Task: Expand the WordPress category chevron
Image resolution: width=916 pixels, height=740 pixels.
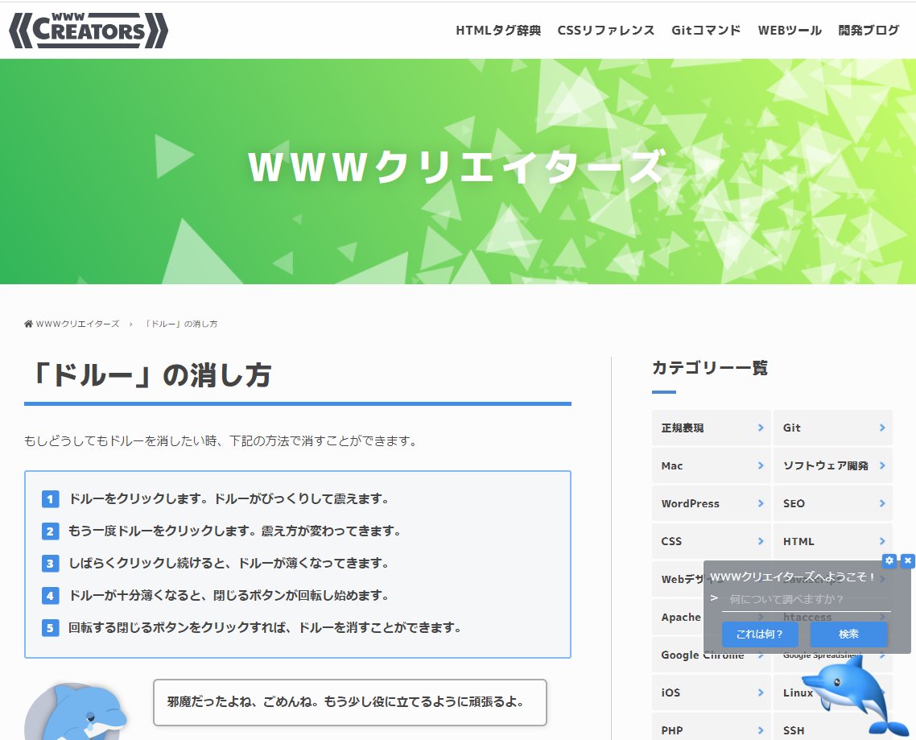Action: coord(761,503)
